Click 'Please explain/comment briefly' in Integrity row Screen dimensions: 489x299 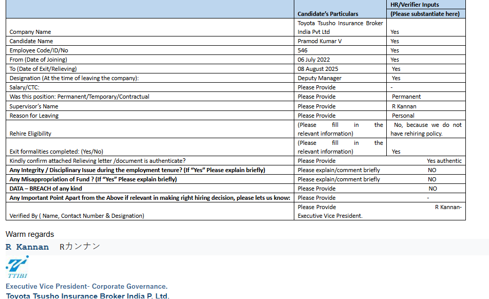(338, 170)
